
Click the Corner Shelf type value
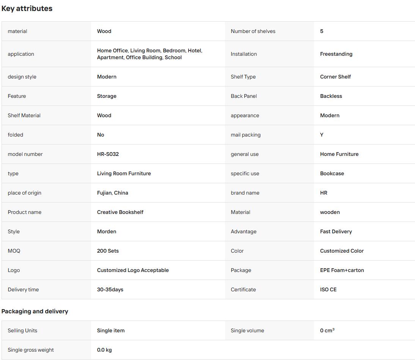(x=335, y=77)
